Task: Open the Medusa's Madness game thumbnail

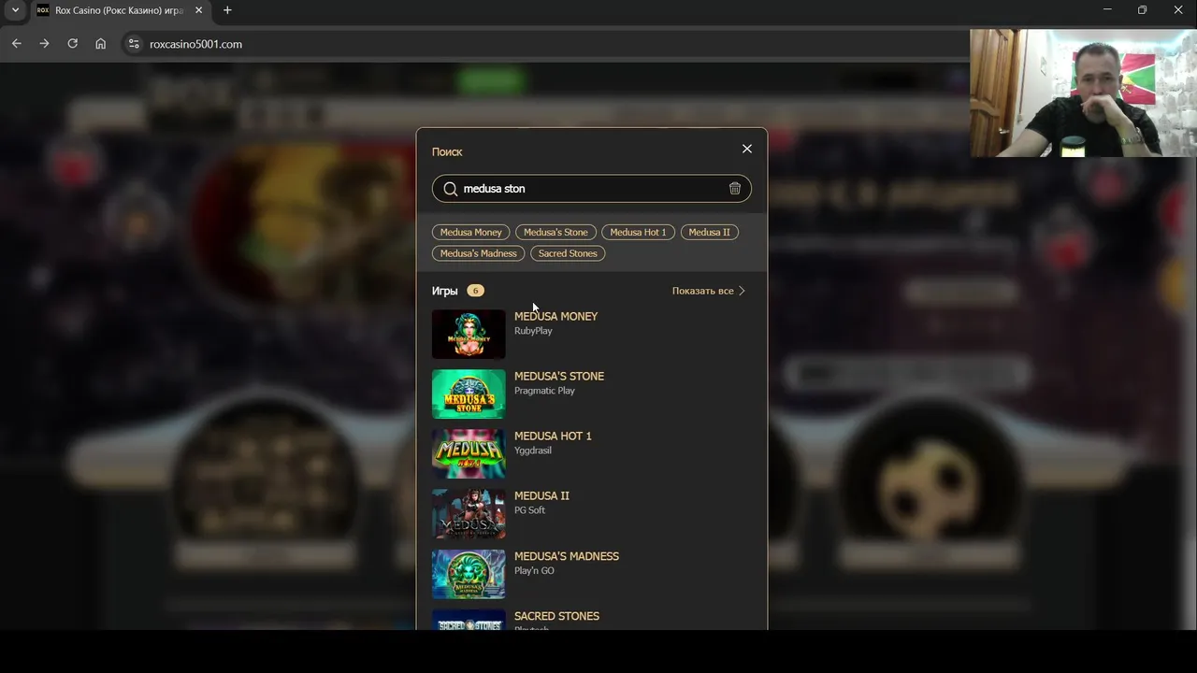Action: (x=469, y=573)
